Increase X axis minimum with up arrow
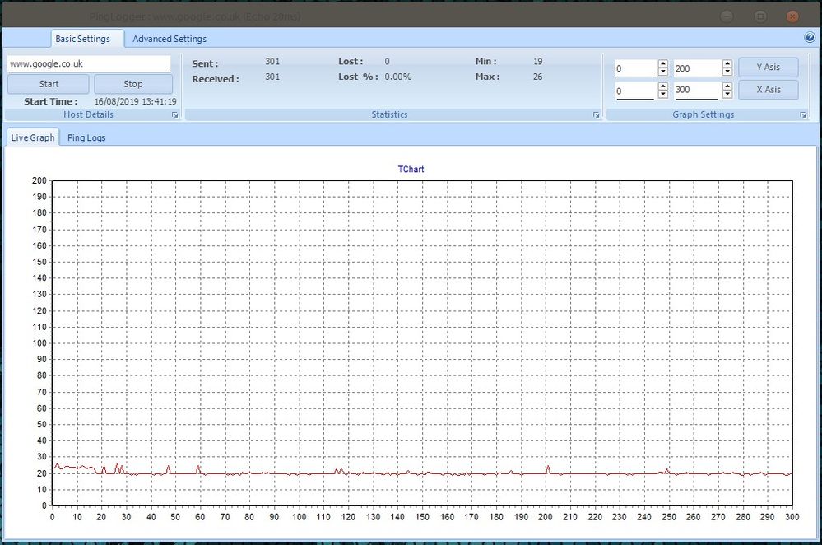This screenshot has width=822, height=545. pos(662,86)
